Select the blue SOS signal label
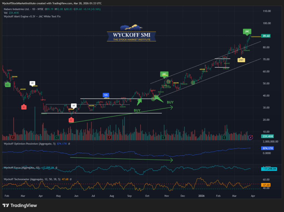This screenshot has width=284, height=212. pos(106,95)
